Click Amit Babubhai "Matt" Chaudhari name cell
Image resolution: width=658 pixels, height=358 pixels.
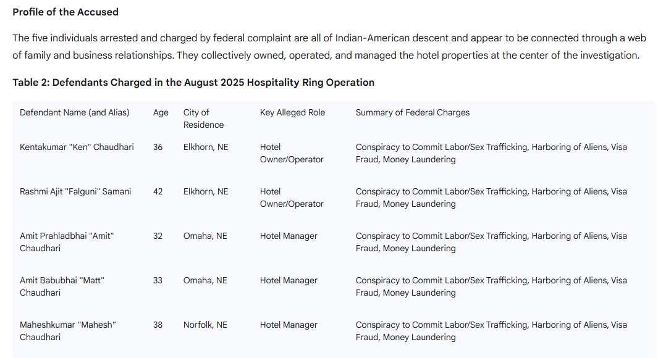[62, 286]
